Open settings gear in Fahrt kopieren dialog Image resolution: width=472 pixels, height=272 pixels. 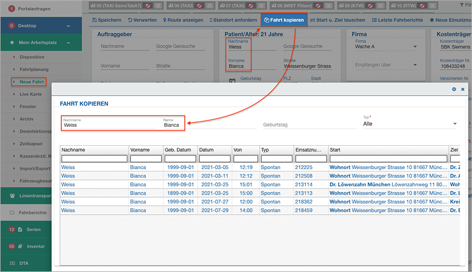pyautogui.click(x=454, y=89)
